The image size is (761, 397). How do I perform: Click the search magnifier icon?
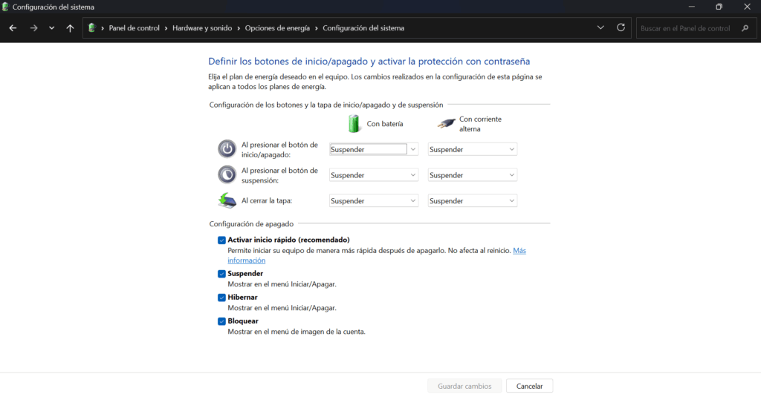click(x=745, y=28)
